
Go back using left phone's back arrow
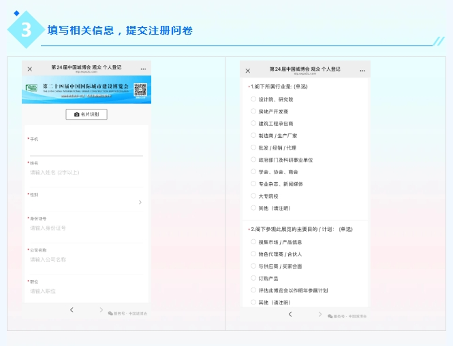[72, 310]
